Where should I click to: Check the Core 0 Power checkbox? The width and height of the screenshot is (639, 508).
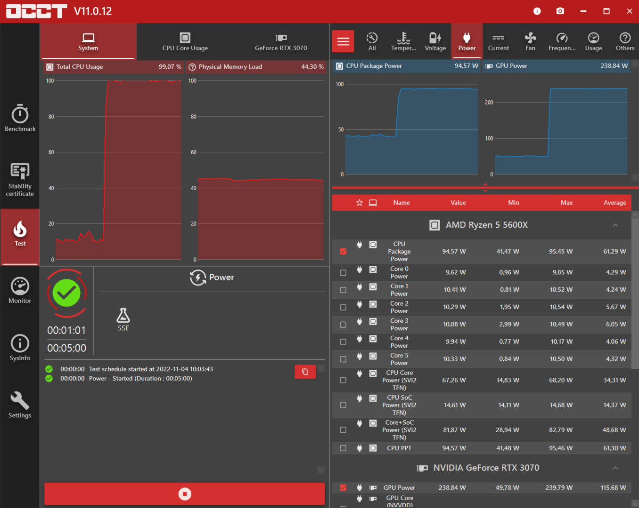click(343, 272)
